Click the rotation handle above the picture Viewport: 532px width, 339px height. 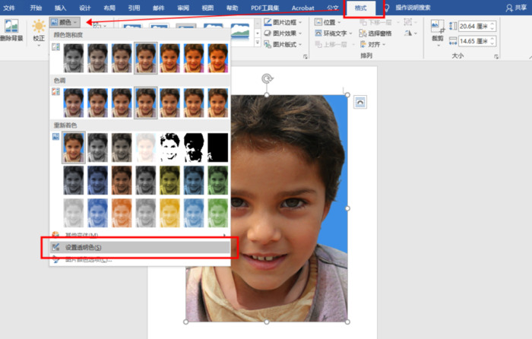coord(267,78)
